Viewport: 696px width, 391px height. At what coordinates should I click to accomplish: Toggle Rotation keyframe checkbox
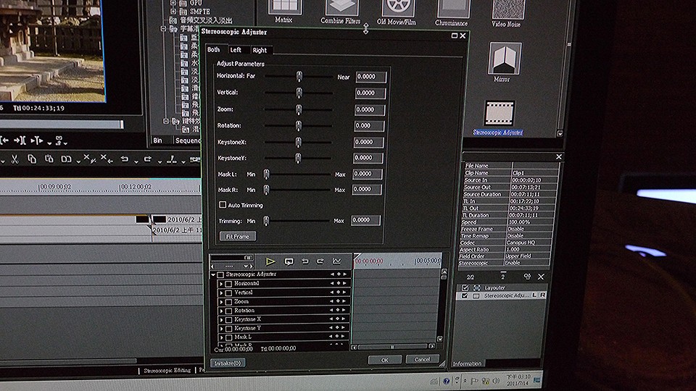[228, 311]
